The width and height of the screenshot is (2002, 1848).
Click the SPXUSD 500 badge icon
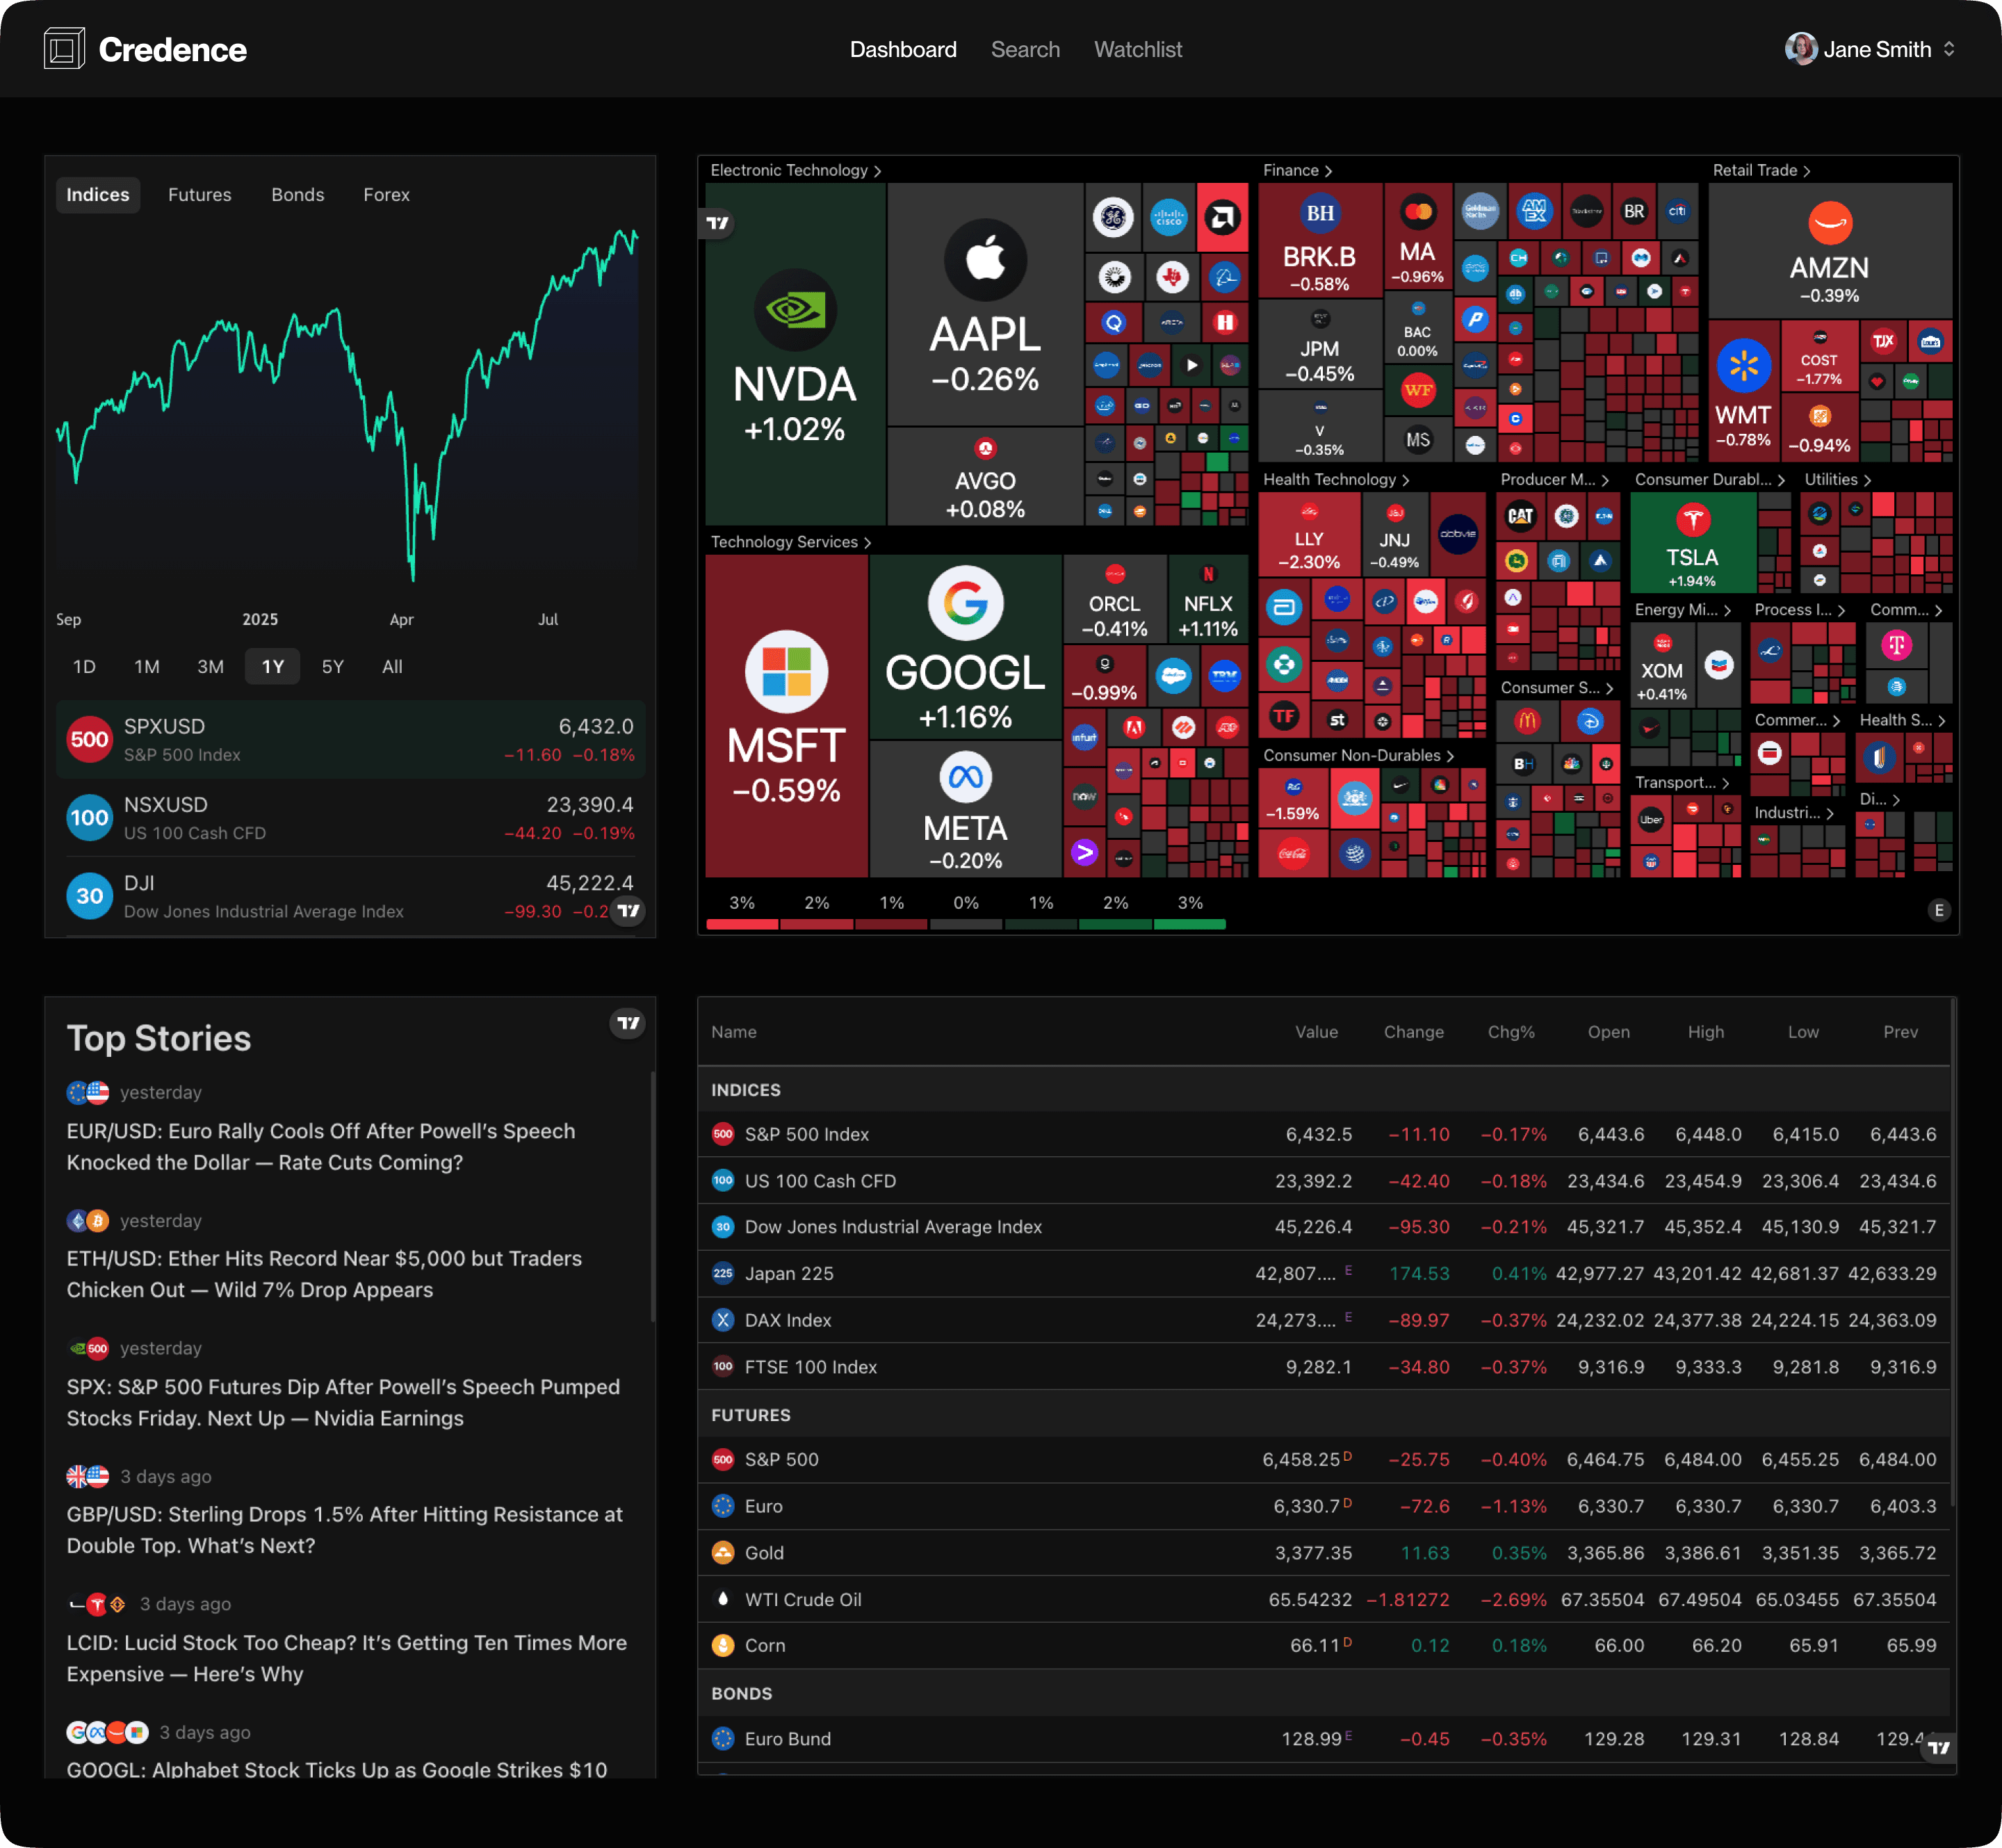(x=89, y=740)
